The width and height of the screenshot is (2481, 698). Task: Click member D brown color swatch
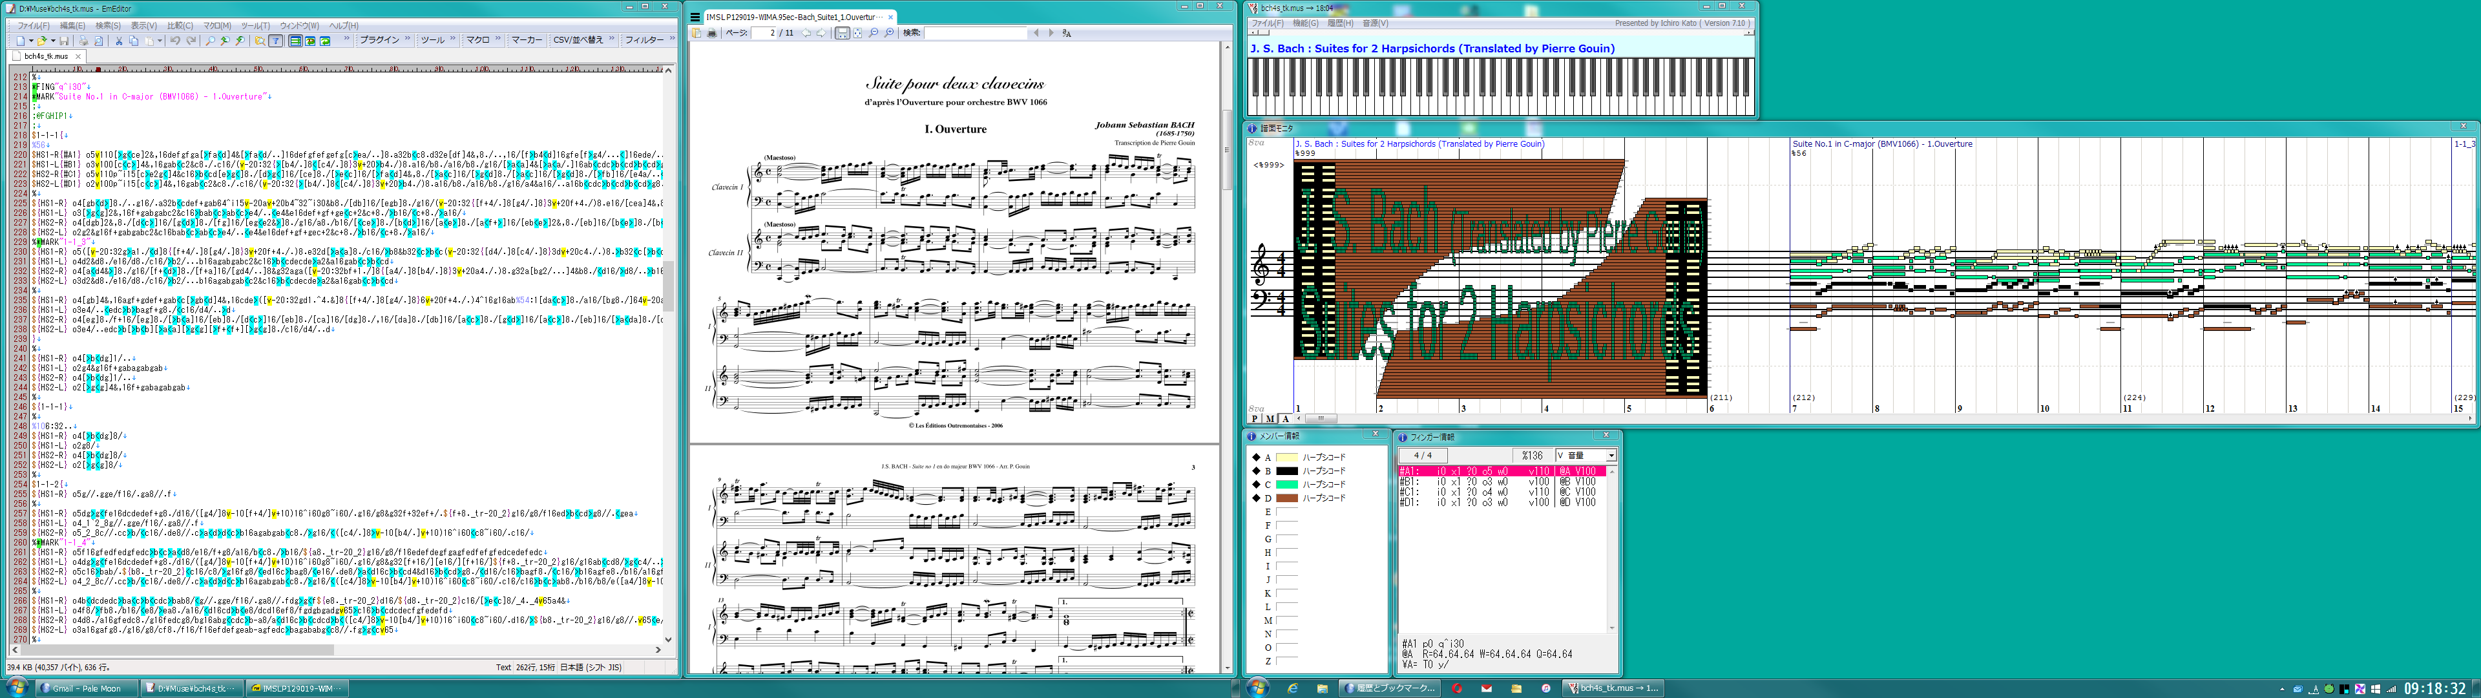[x=1287, y=498]
